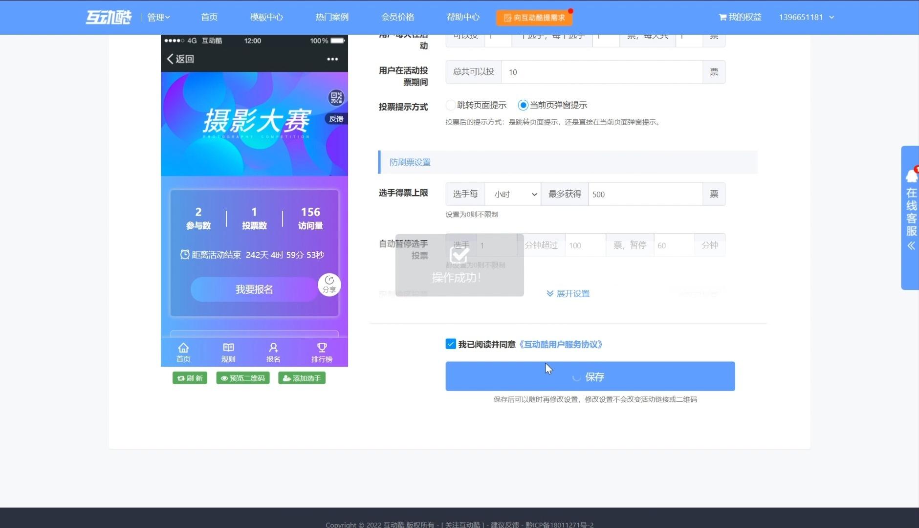Click the QR code icon on banner

(x=336, y=98)
